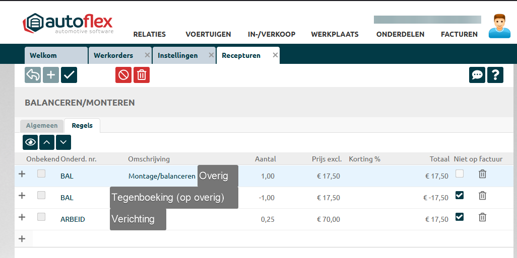
Task: Uncheck 'Niet op factuur' for ARBEID row
Action: pos(460,217)
